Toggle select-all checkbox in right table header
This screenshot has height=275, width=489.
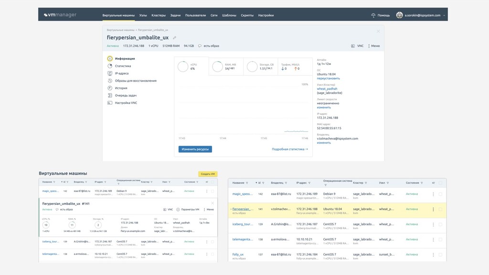pyautogui.click(x=440, y=183)
